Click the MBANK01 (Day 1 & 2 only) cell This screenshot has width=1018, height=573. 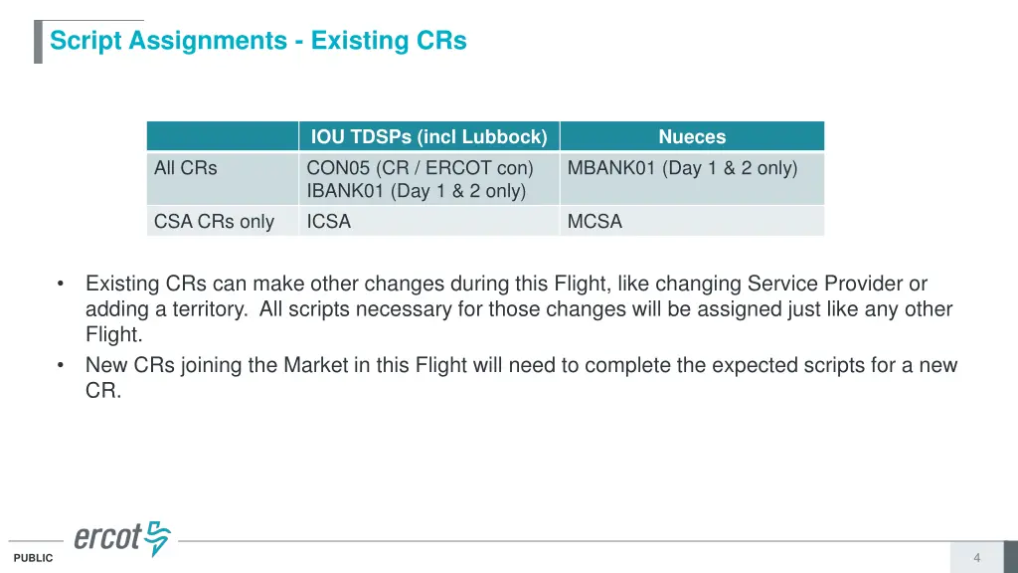(x=692, y=179)
